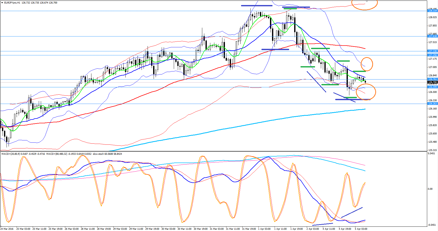Click the 24 Mar 2016 date label

(7, 229)
